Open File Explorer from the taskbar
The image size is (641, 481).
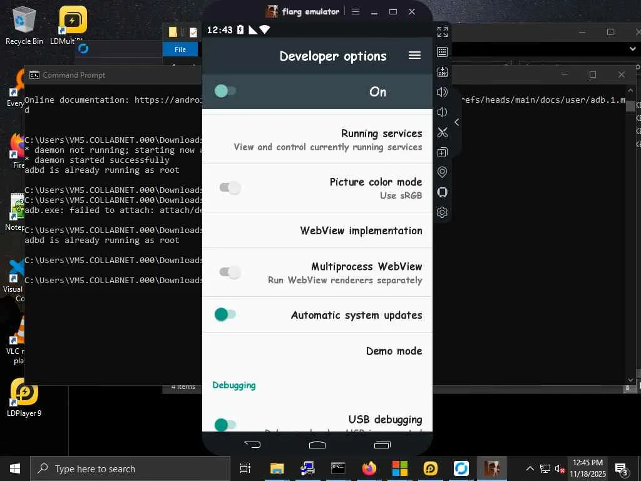point(277,468)
